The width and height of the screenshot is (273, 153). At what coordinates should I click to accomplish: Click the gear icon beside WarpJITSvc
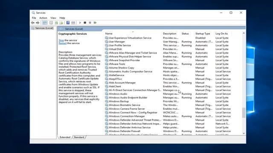pyautogui.click(x=107, y=79)
